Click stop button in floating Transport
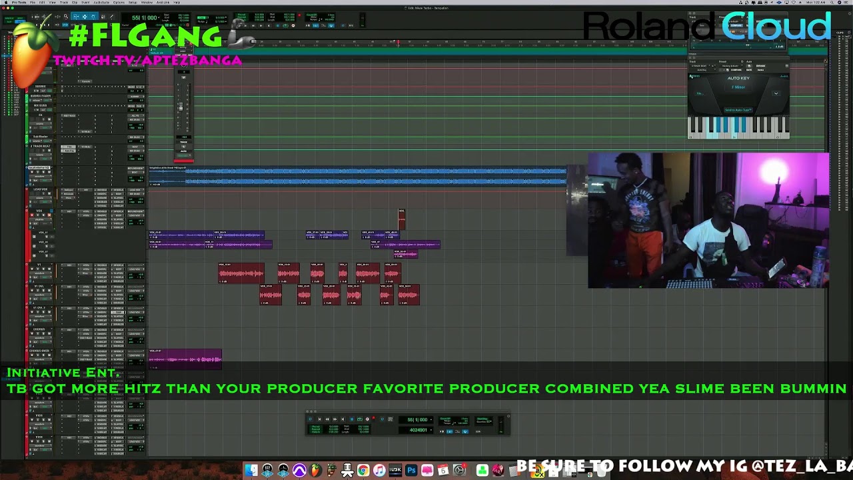 coord(352,419)
